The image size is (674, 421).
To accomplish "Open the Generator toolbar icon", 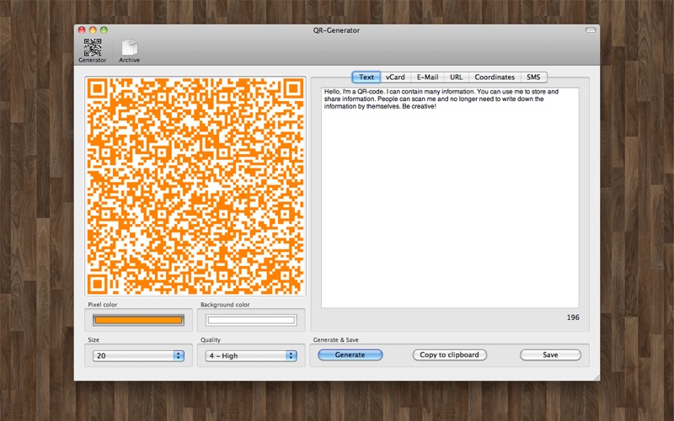I will point(93,51).
